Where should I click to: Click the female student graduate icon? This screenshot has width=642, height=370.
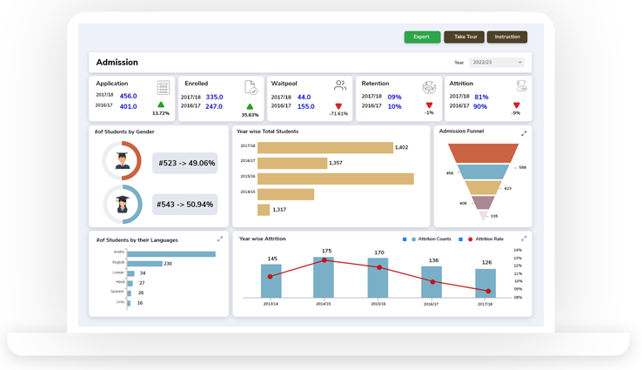click(122, 204)
